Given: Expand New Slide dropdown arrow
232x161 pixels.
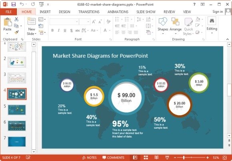Looking at the screenshot, I should 36,34.
